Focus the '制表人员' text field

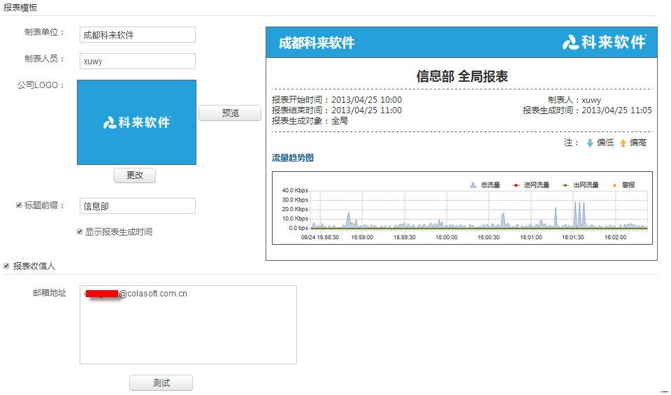point(137,61)
